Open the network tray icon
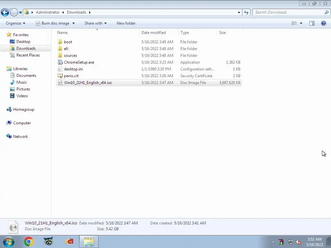 pyautogui.click(x=290, y=242)
